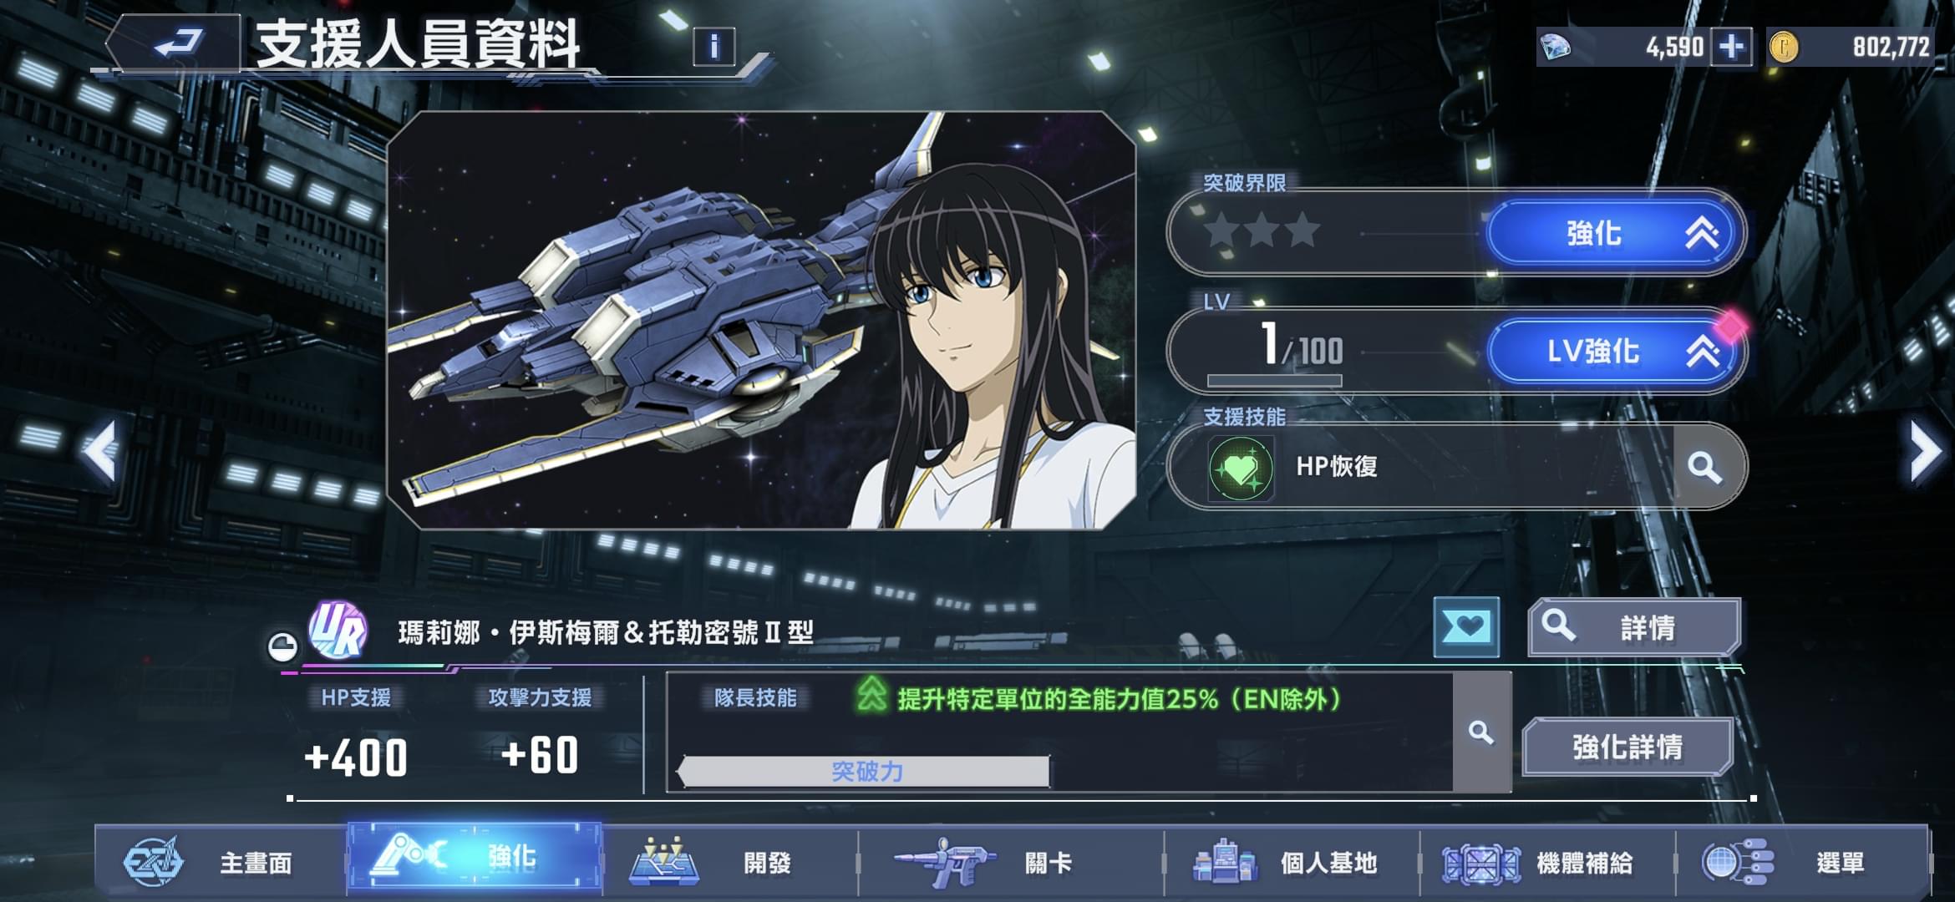The width and height of the screenshot is (1955, 902).
Task: Open the 強化詳情 button
Action: (1627, 747)
